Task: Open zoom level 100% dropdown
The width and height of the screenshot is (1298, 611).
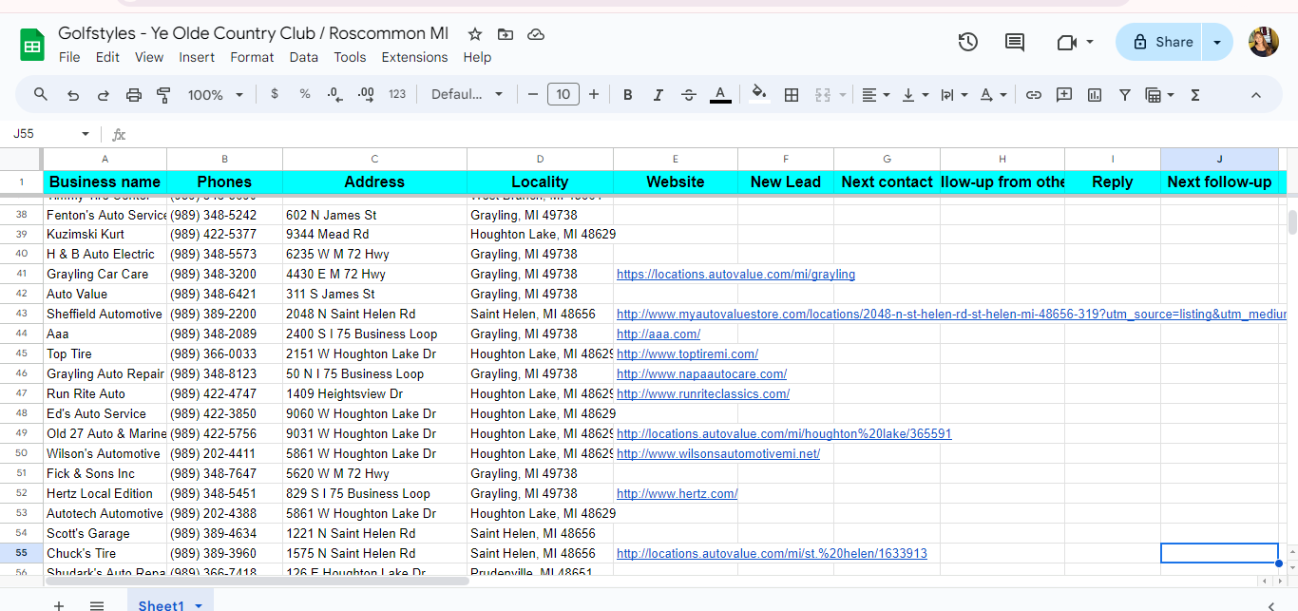Action: click(x=216, y=94)
